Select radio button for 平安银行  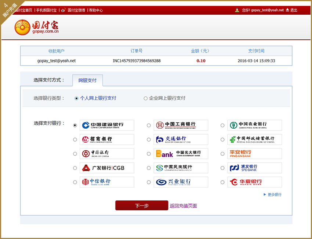(x=223, y=154)
